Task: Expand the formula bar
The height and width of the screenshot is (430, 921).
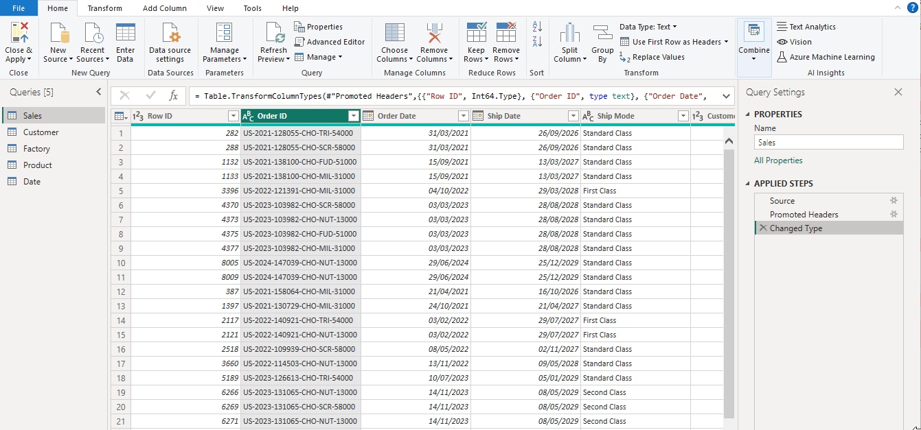Action: tap(725, 95)
